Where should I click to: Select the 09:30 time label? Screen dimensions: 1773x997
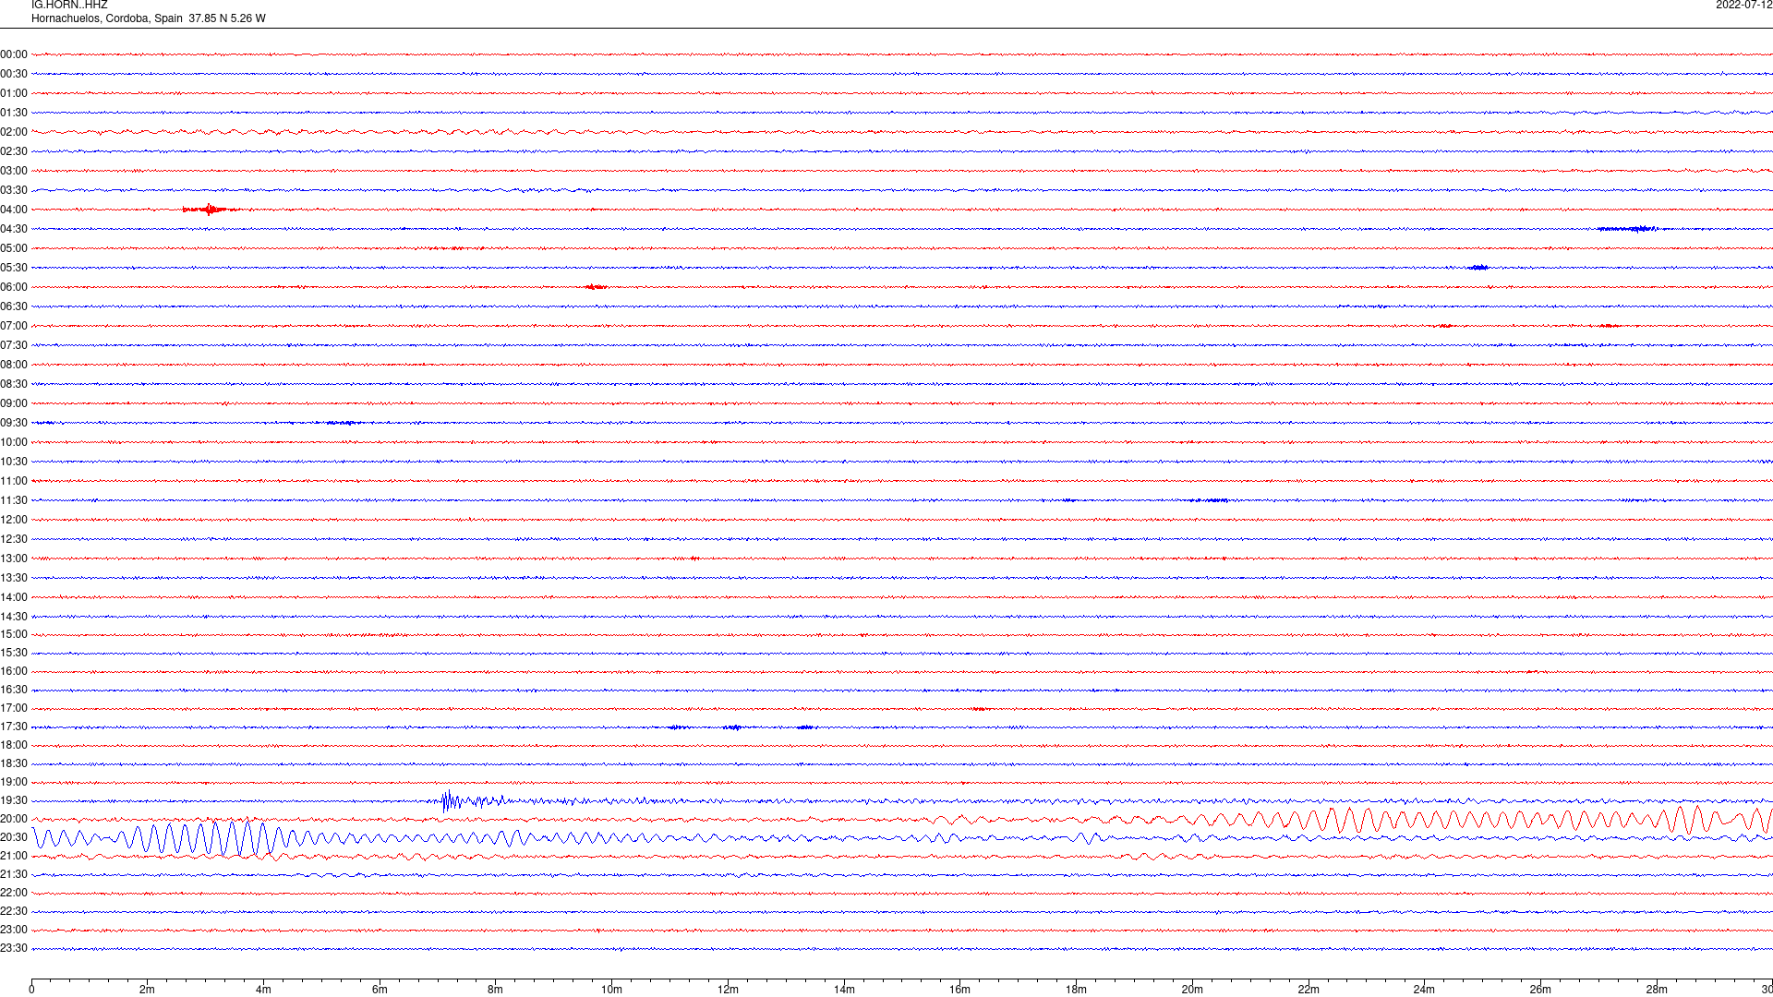click(x=14, y=423)
